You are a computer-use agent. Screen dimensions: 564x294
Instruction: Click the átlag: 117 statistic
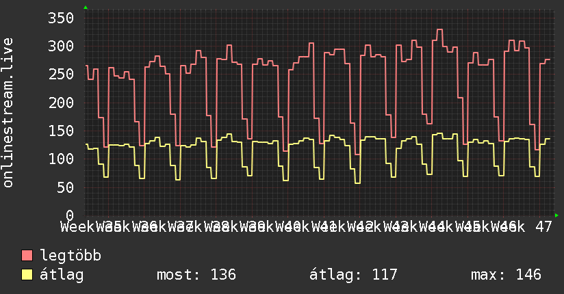[x=353, y=275]
